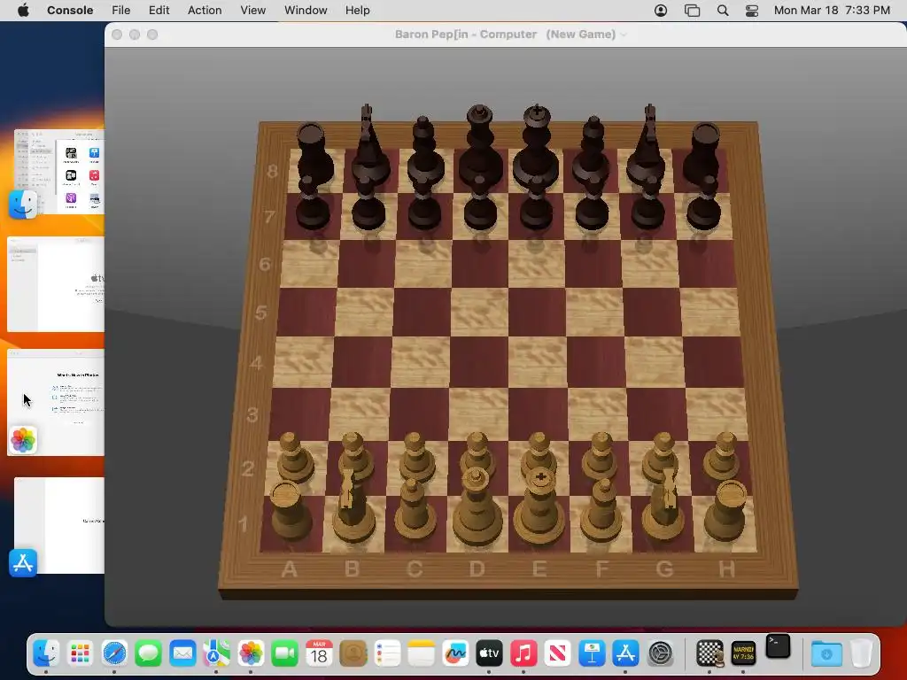Open the Downloads folder in the Dock
Image resolution: width=907 pixels, height=680 pixels.
click(826, 653)
